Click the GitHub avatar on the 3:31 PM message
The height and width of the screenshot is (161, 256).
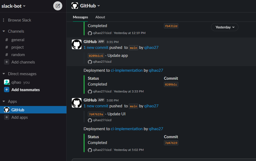click(x=77, y=44)
